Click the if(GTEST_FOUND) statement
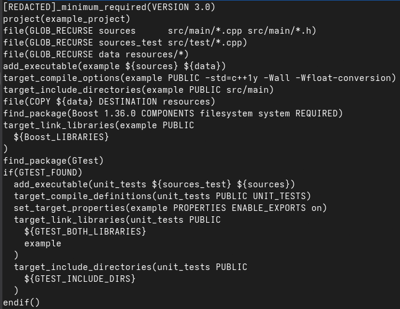 pyautogui.click(x=43, y=173)
